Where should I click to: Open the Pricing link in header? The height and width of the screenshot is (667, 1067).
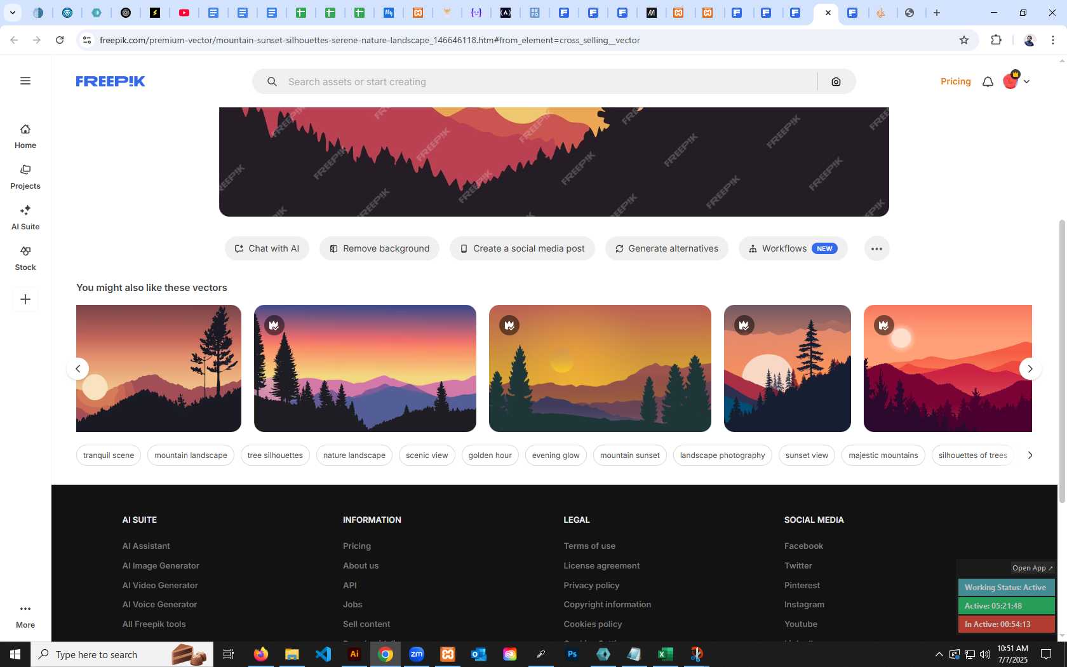[955, 81]
